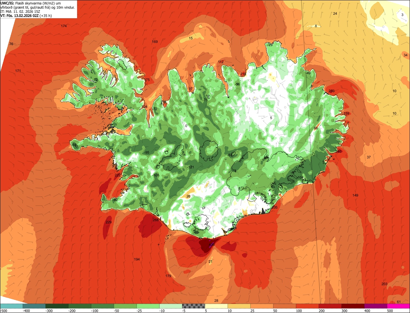Click the map value '268' in the dark red patch
Viewport: 410px width, 313px height.
(156, 220)
